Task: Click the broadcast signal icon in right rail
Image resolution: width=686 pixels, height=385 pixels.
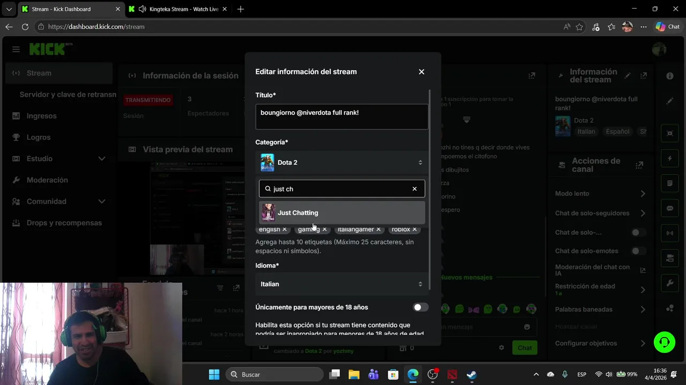Action: click(x=670, y=233)
